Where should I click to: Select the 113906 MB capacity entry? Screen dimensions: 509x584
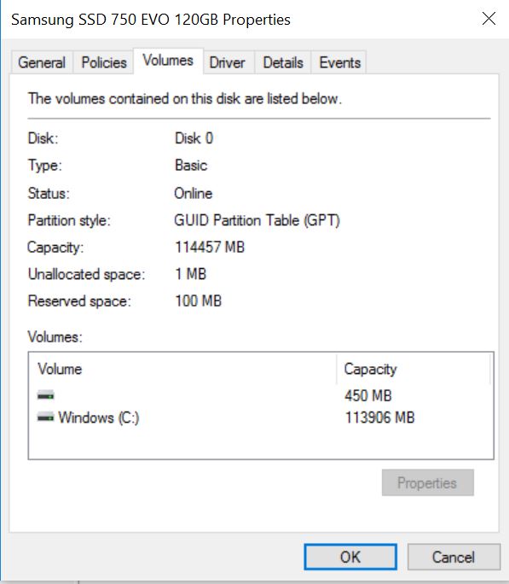pos(379,418)
